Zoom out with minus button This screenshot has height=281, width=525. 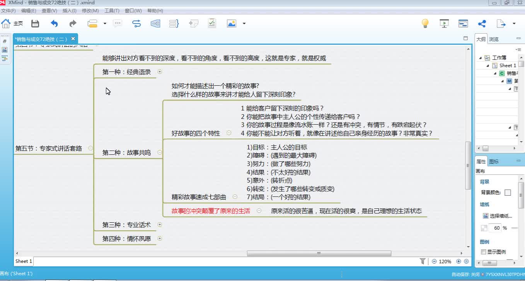click(434, 261)
